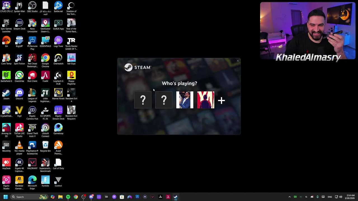Launch Elgato Camera Hub shortcut
The width and height of the screenshot is (358, 201).
coord(32,113)
